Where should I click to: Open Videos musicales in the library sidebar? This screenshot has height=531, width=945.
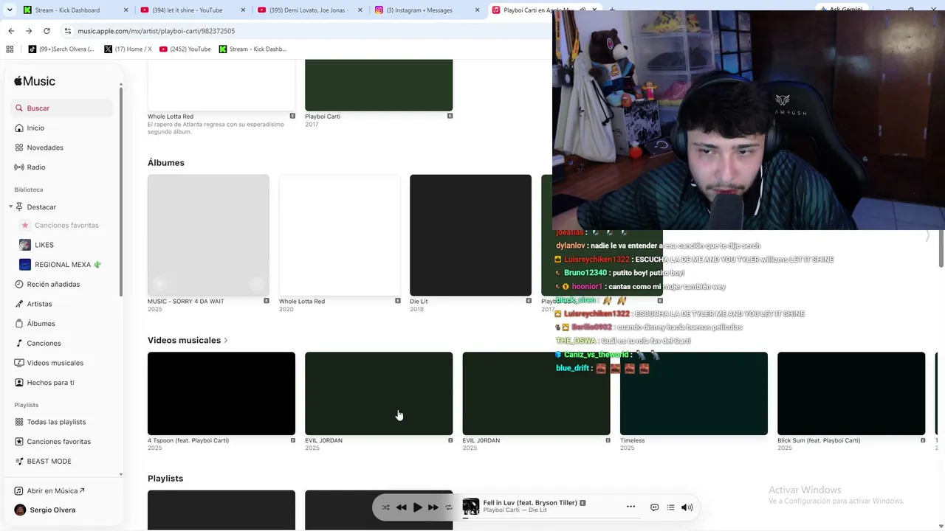(55, 363)
